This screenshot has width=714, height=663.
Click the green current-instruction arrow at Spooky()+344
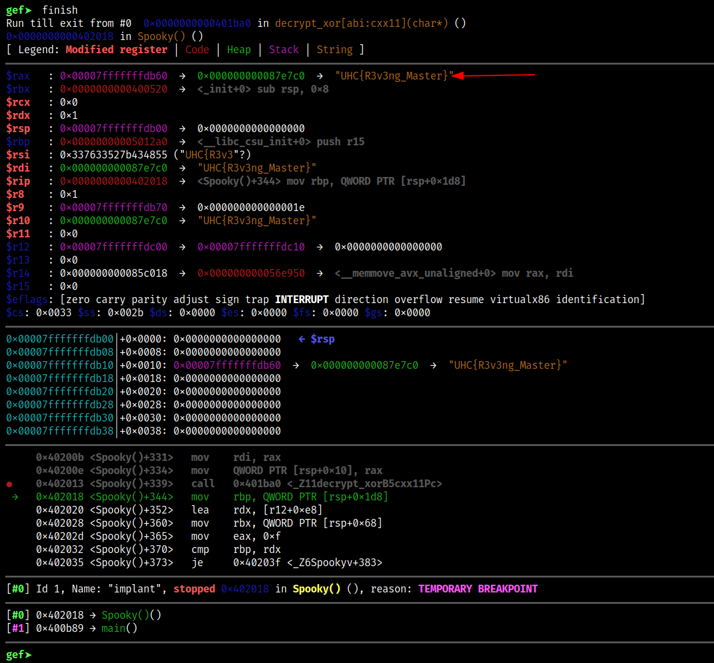[15, 497]
